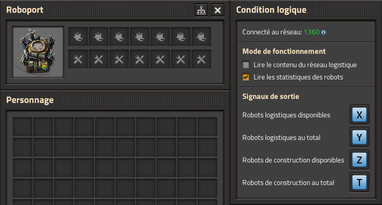Select the seventh repair pack slot
This screenshot has height=205, width=382.
201,59
